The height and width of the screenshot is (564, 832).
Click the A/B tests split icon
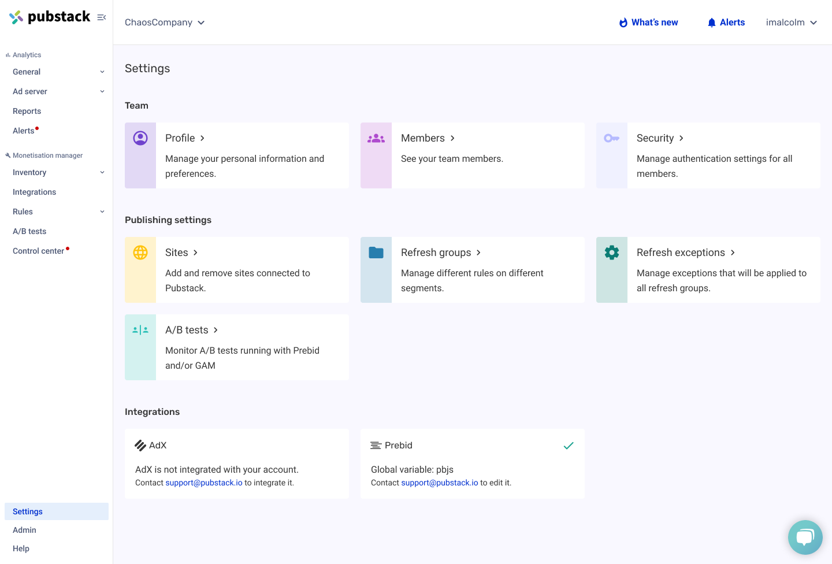(x=140, y=330)
